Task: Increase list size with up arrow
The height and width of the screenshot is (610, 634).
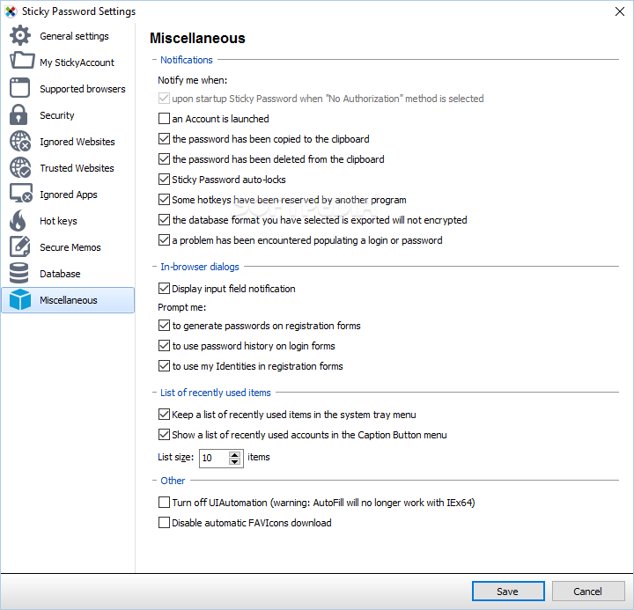Action: click(234, 454)
